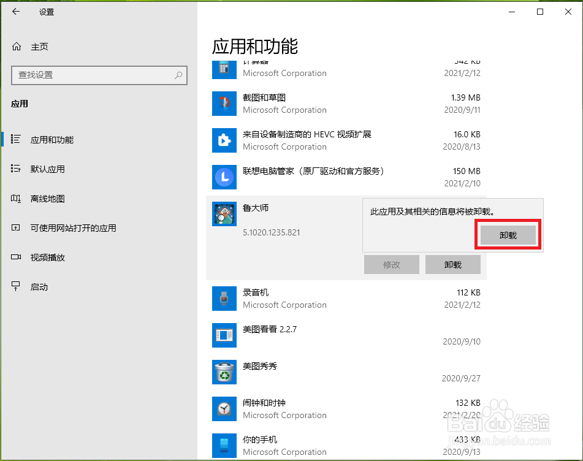Click the 鲁大师 app icon

pos(224,214)
